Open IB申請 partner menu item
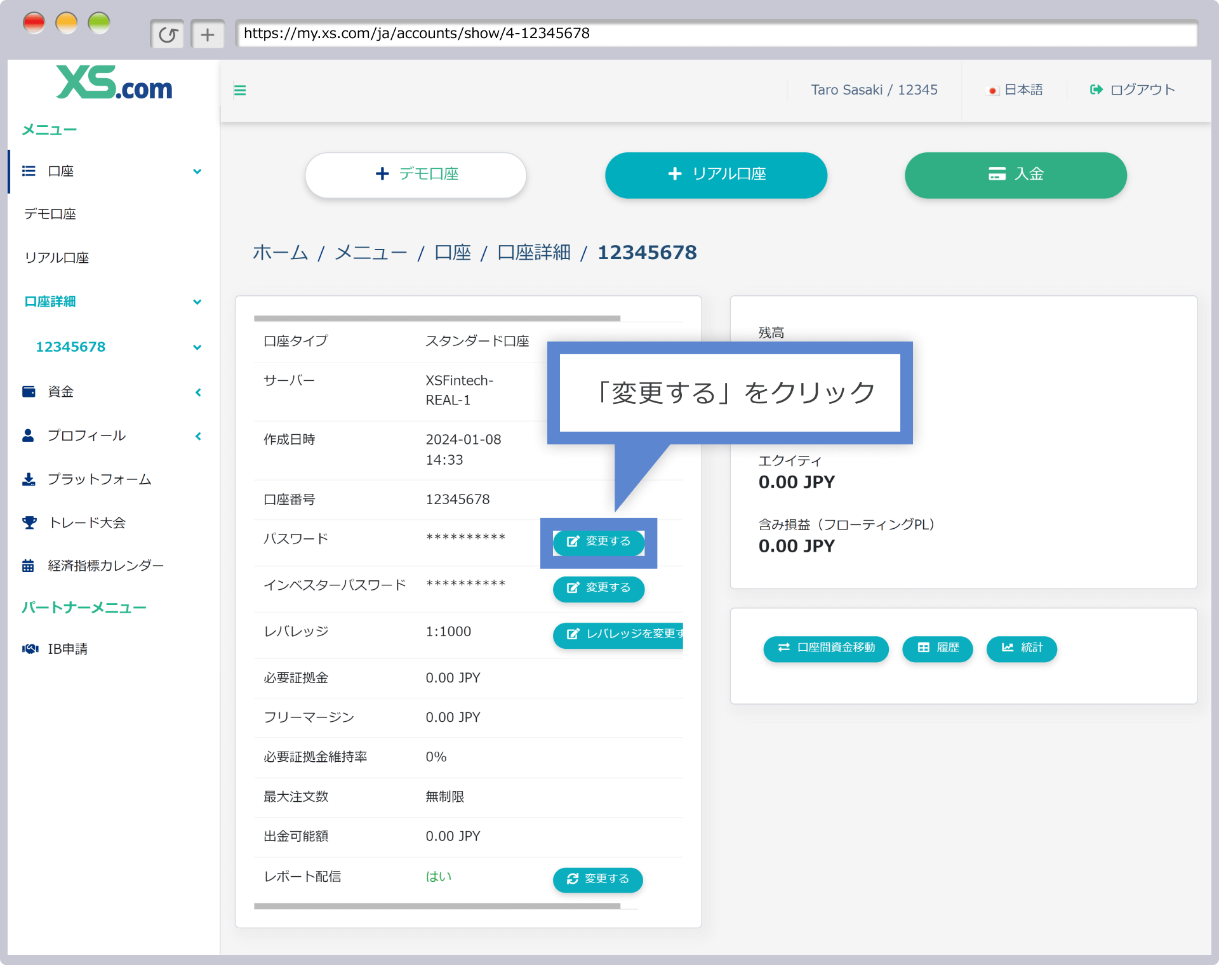 (67, 649)
